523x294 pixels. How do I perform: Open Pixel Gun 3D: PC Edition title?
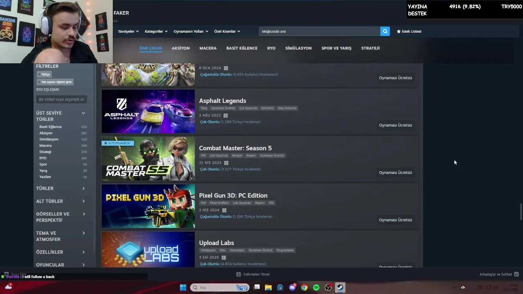[233, 196]
